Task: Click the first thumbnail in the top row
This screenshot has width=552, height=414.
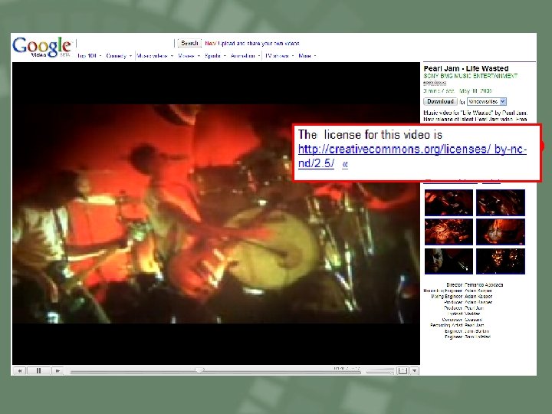Action: [x=449, y=202]
